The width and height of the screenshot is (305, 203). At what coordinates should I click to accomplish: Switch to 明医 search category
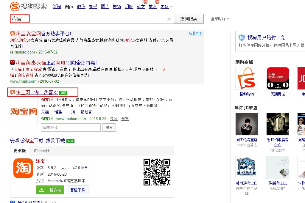tap(129, 7)
